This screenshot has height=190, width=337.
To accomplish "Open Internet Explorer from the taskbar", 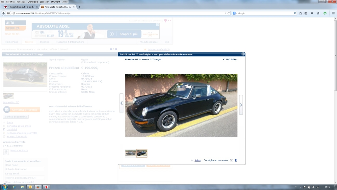I will point(14,187).
